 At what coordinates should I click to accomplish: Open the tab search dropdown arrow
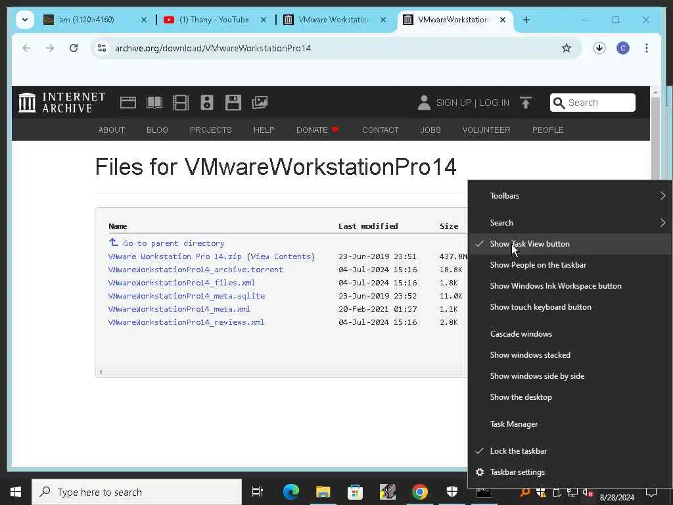coord(25,20)
